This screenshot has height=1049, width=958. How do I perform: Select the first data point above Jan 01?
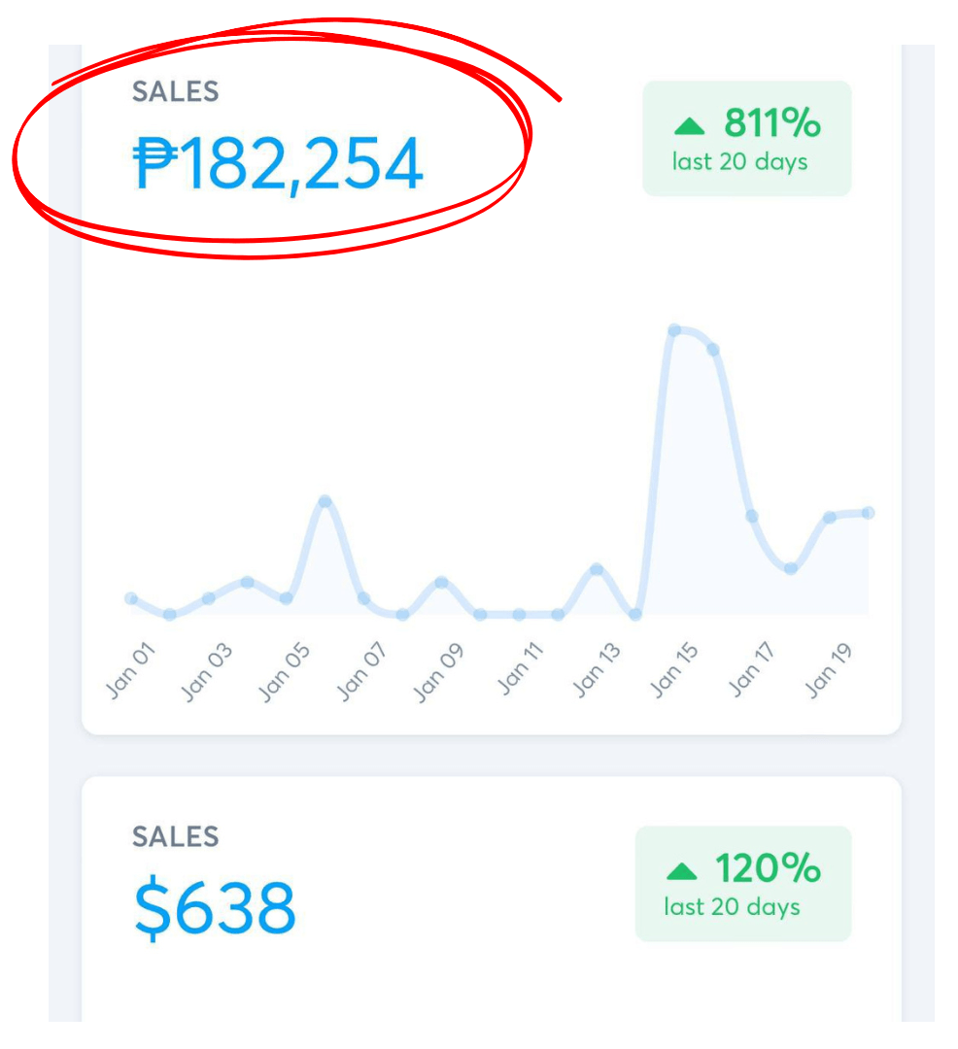[131, 598]
